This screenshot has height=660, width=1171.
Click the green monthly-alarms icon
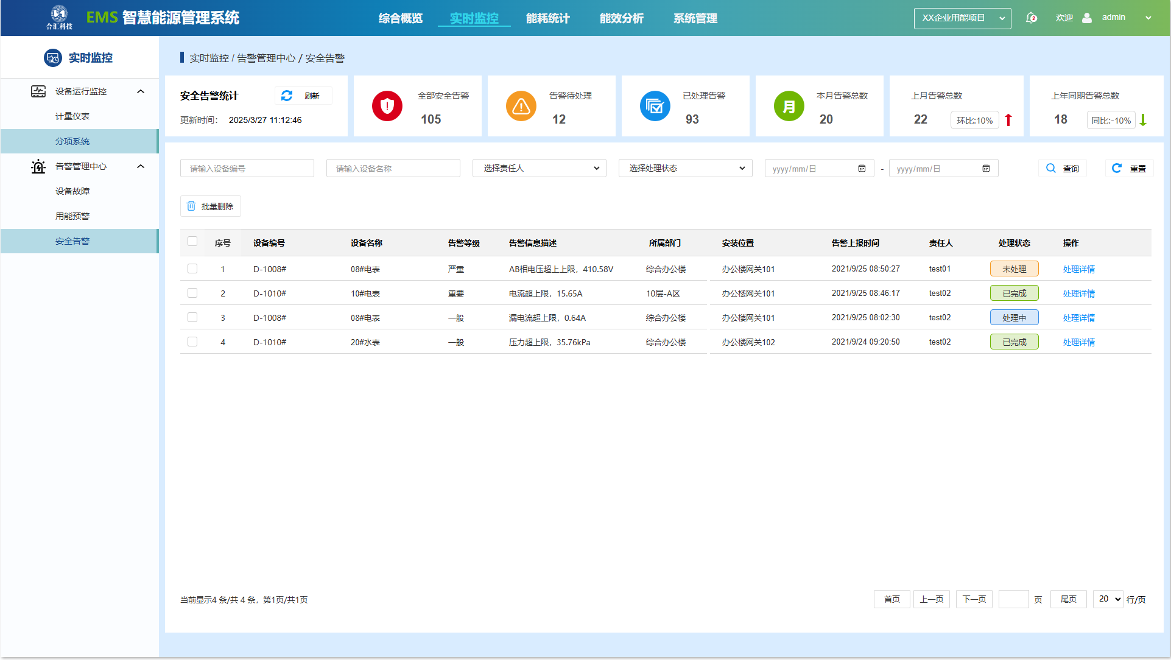tap(789, 107)
